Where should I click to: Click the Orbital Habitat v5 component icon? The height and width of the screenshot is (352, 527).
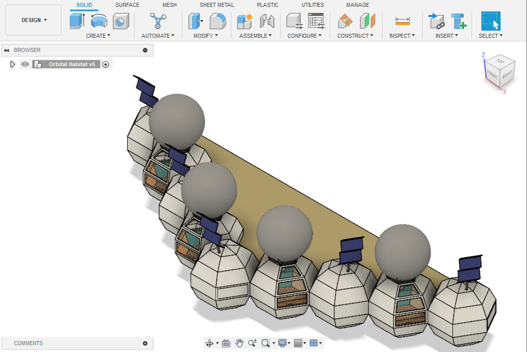tap(38, 64)
